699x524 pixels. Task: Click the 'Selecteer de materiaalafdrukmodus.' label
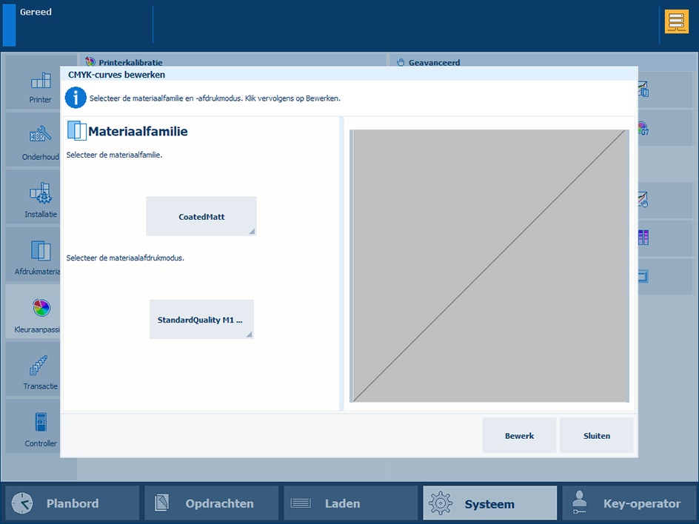coord(125,258)
